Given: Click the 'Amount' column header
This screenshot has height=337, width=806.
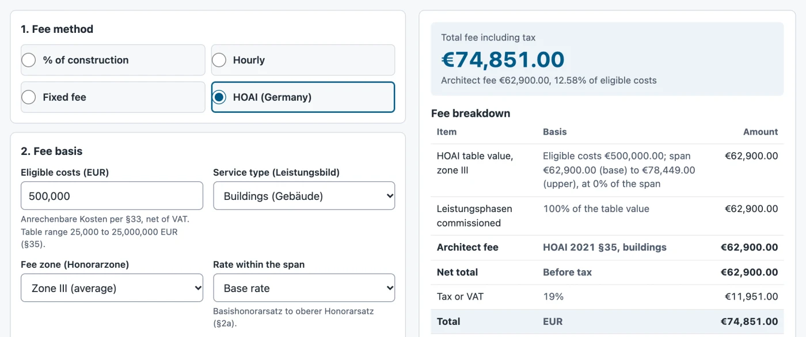Looking at the screenshot, I should pos(761,132).
